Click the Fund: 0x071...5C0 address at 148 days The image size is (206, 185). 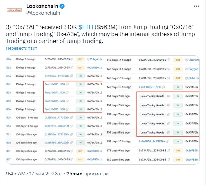pyautogui.click(x=150, y=87)
